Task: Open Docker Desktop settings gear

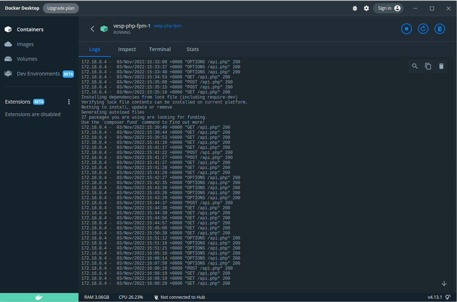Action: [x=366, y=8]
